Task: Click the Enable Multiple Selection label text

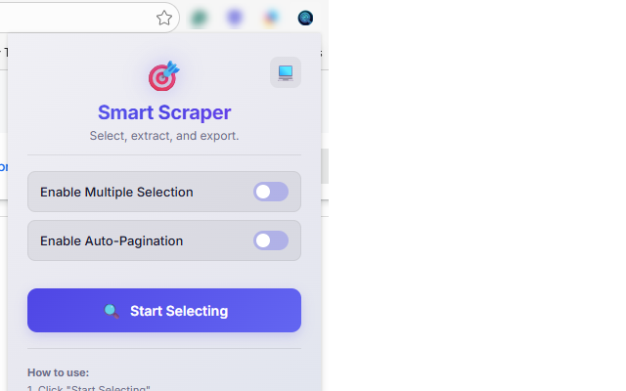Action: (x=116, y=192)
